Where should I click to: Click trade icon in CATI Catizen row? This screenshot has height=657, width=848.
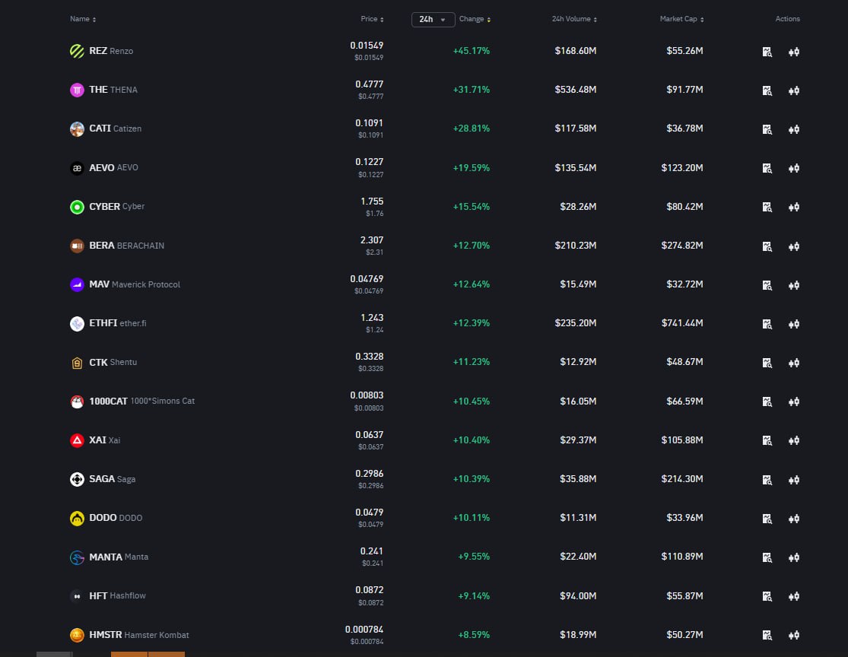[x=793, y=129]
